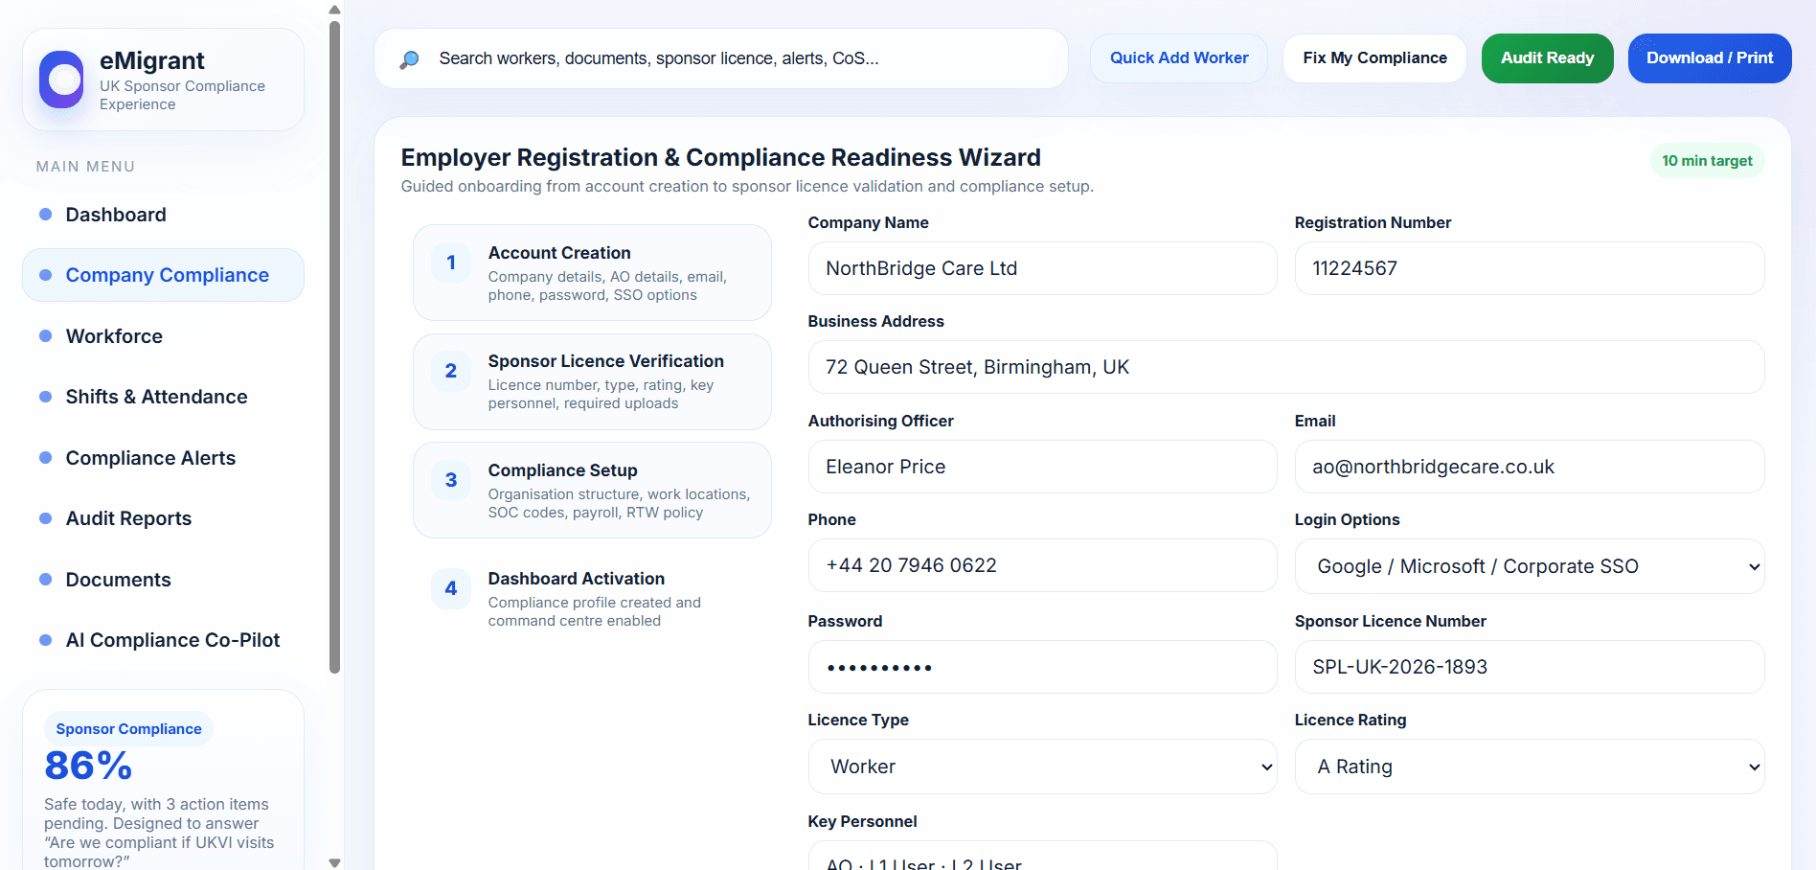
Task: Select the step 1 Account Creation number badge
Action: coord(450,263)
